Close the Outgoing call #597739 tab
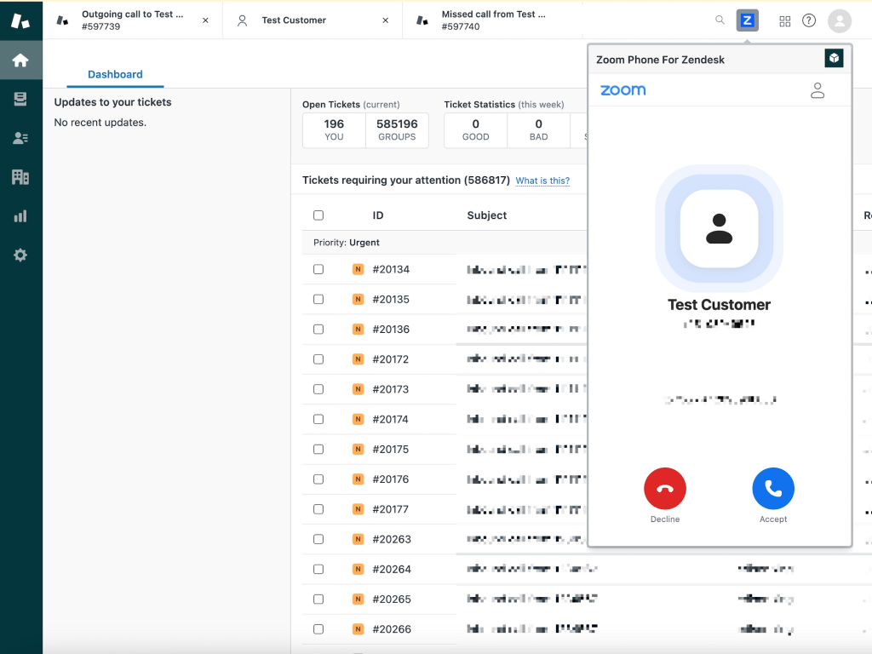872x654 pixels. tap(205, 20)
